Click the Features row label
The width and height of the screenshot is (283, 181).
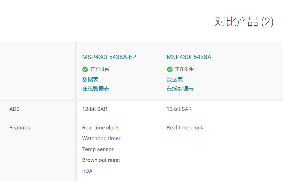pos(20,128)
